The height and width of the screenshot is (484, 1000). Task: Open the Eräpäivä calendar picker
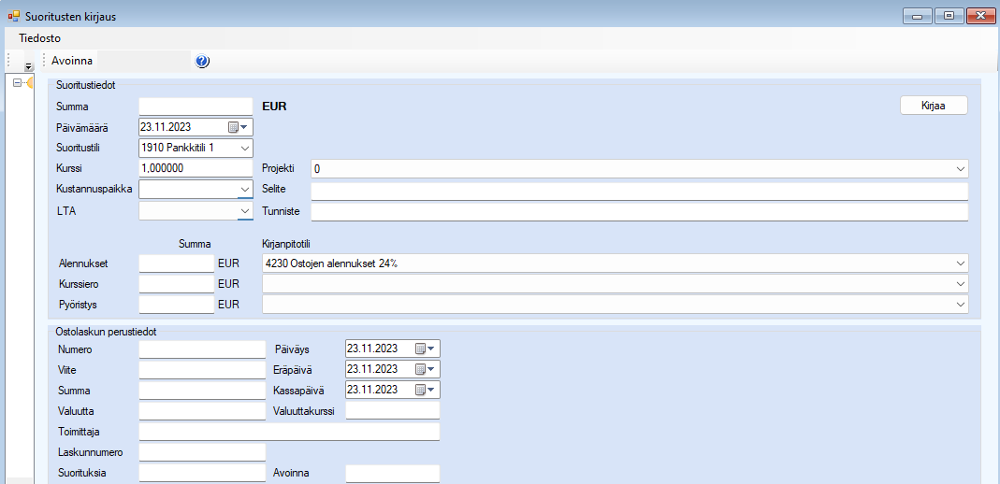(x=426, y=369)
